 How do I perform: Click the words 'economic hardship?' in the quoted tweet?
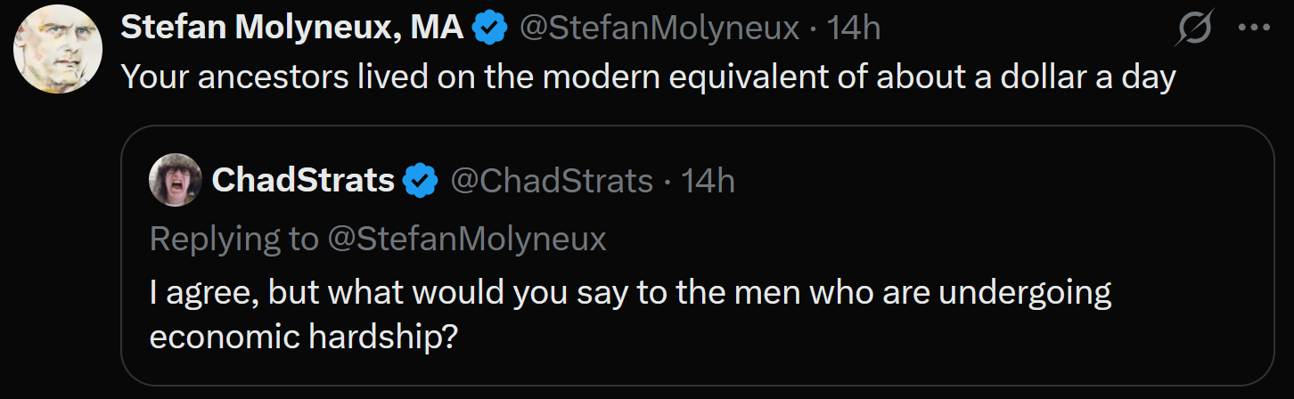tap(303, 339)
